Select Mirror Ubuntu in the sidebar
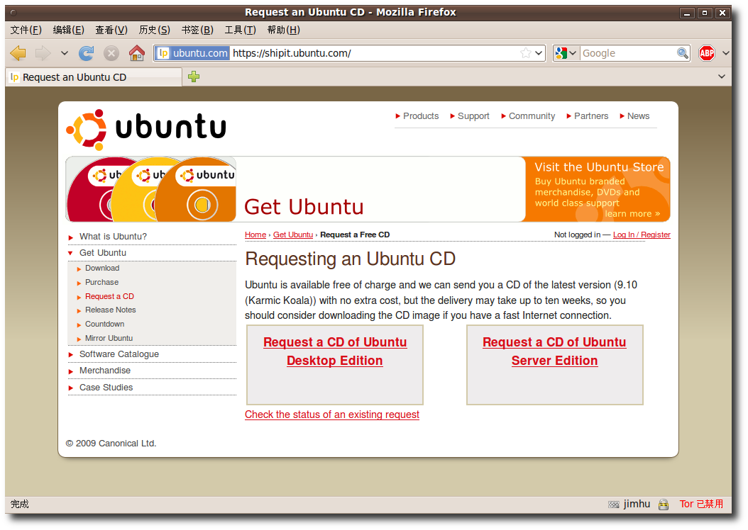 coord(109,338)
